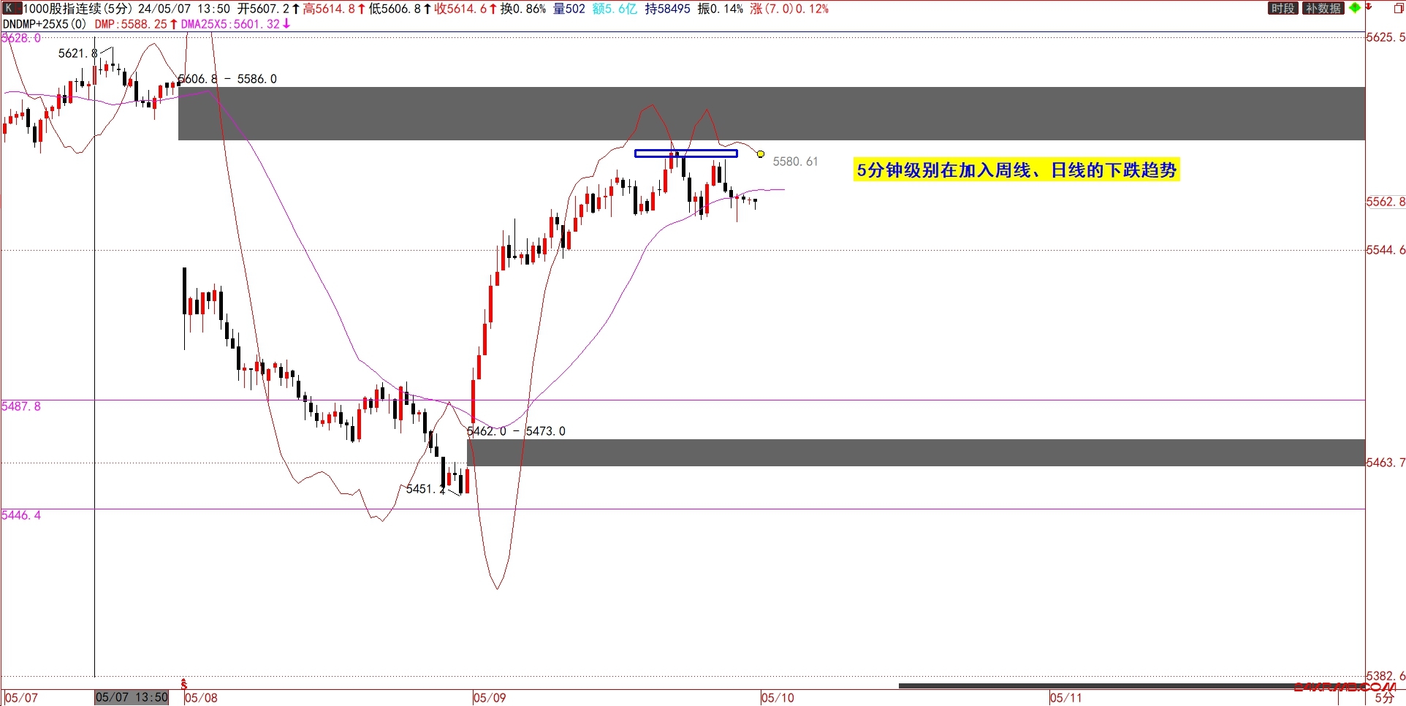Click the 振0.14% amplitude value in the header
This screenshot has height=706, width=1406.
pyautogui.click(x=720, y=9)
